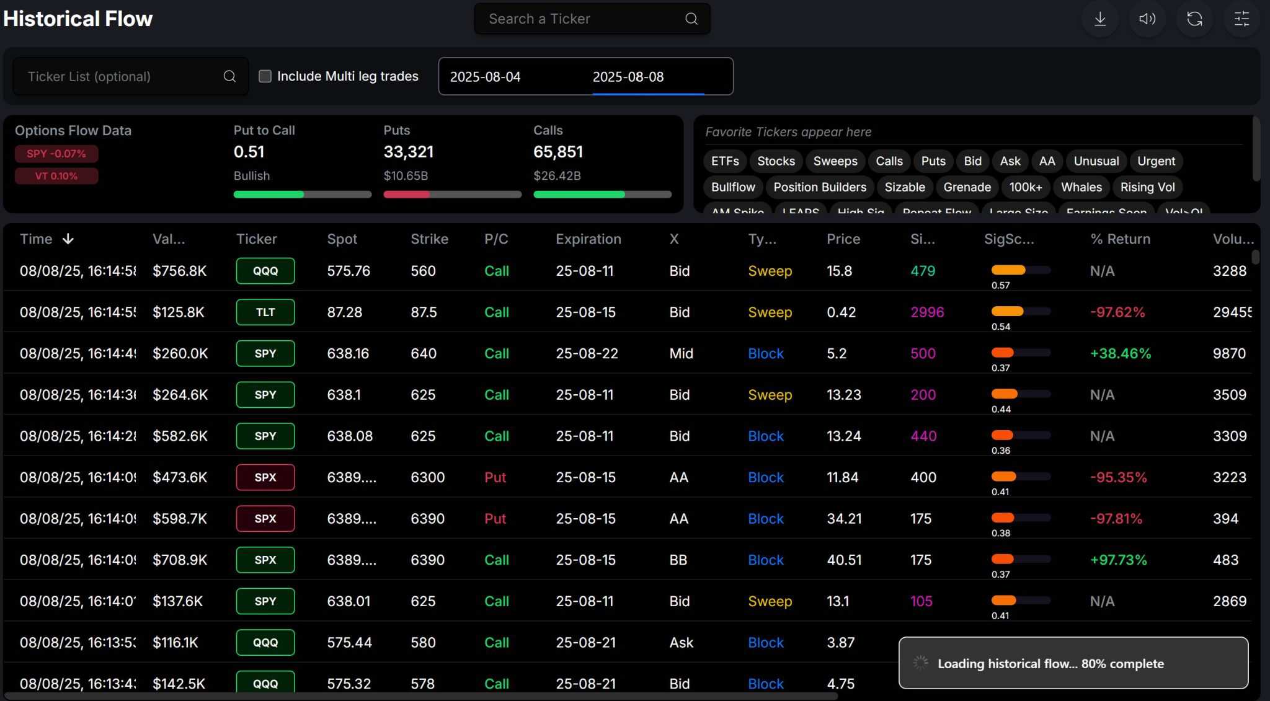Click the $756.8K value cell
1270x701 pixels.
point(179,271)
